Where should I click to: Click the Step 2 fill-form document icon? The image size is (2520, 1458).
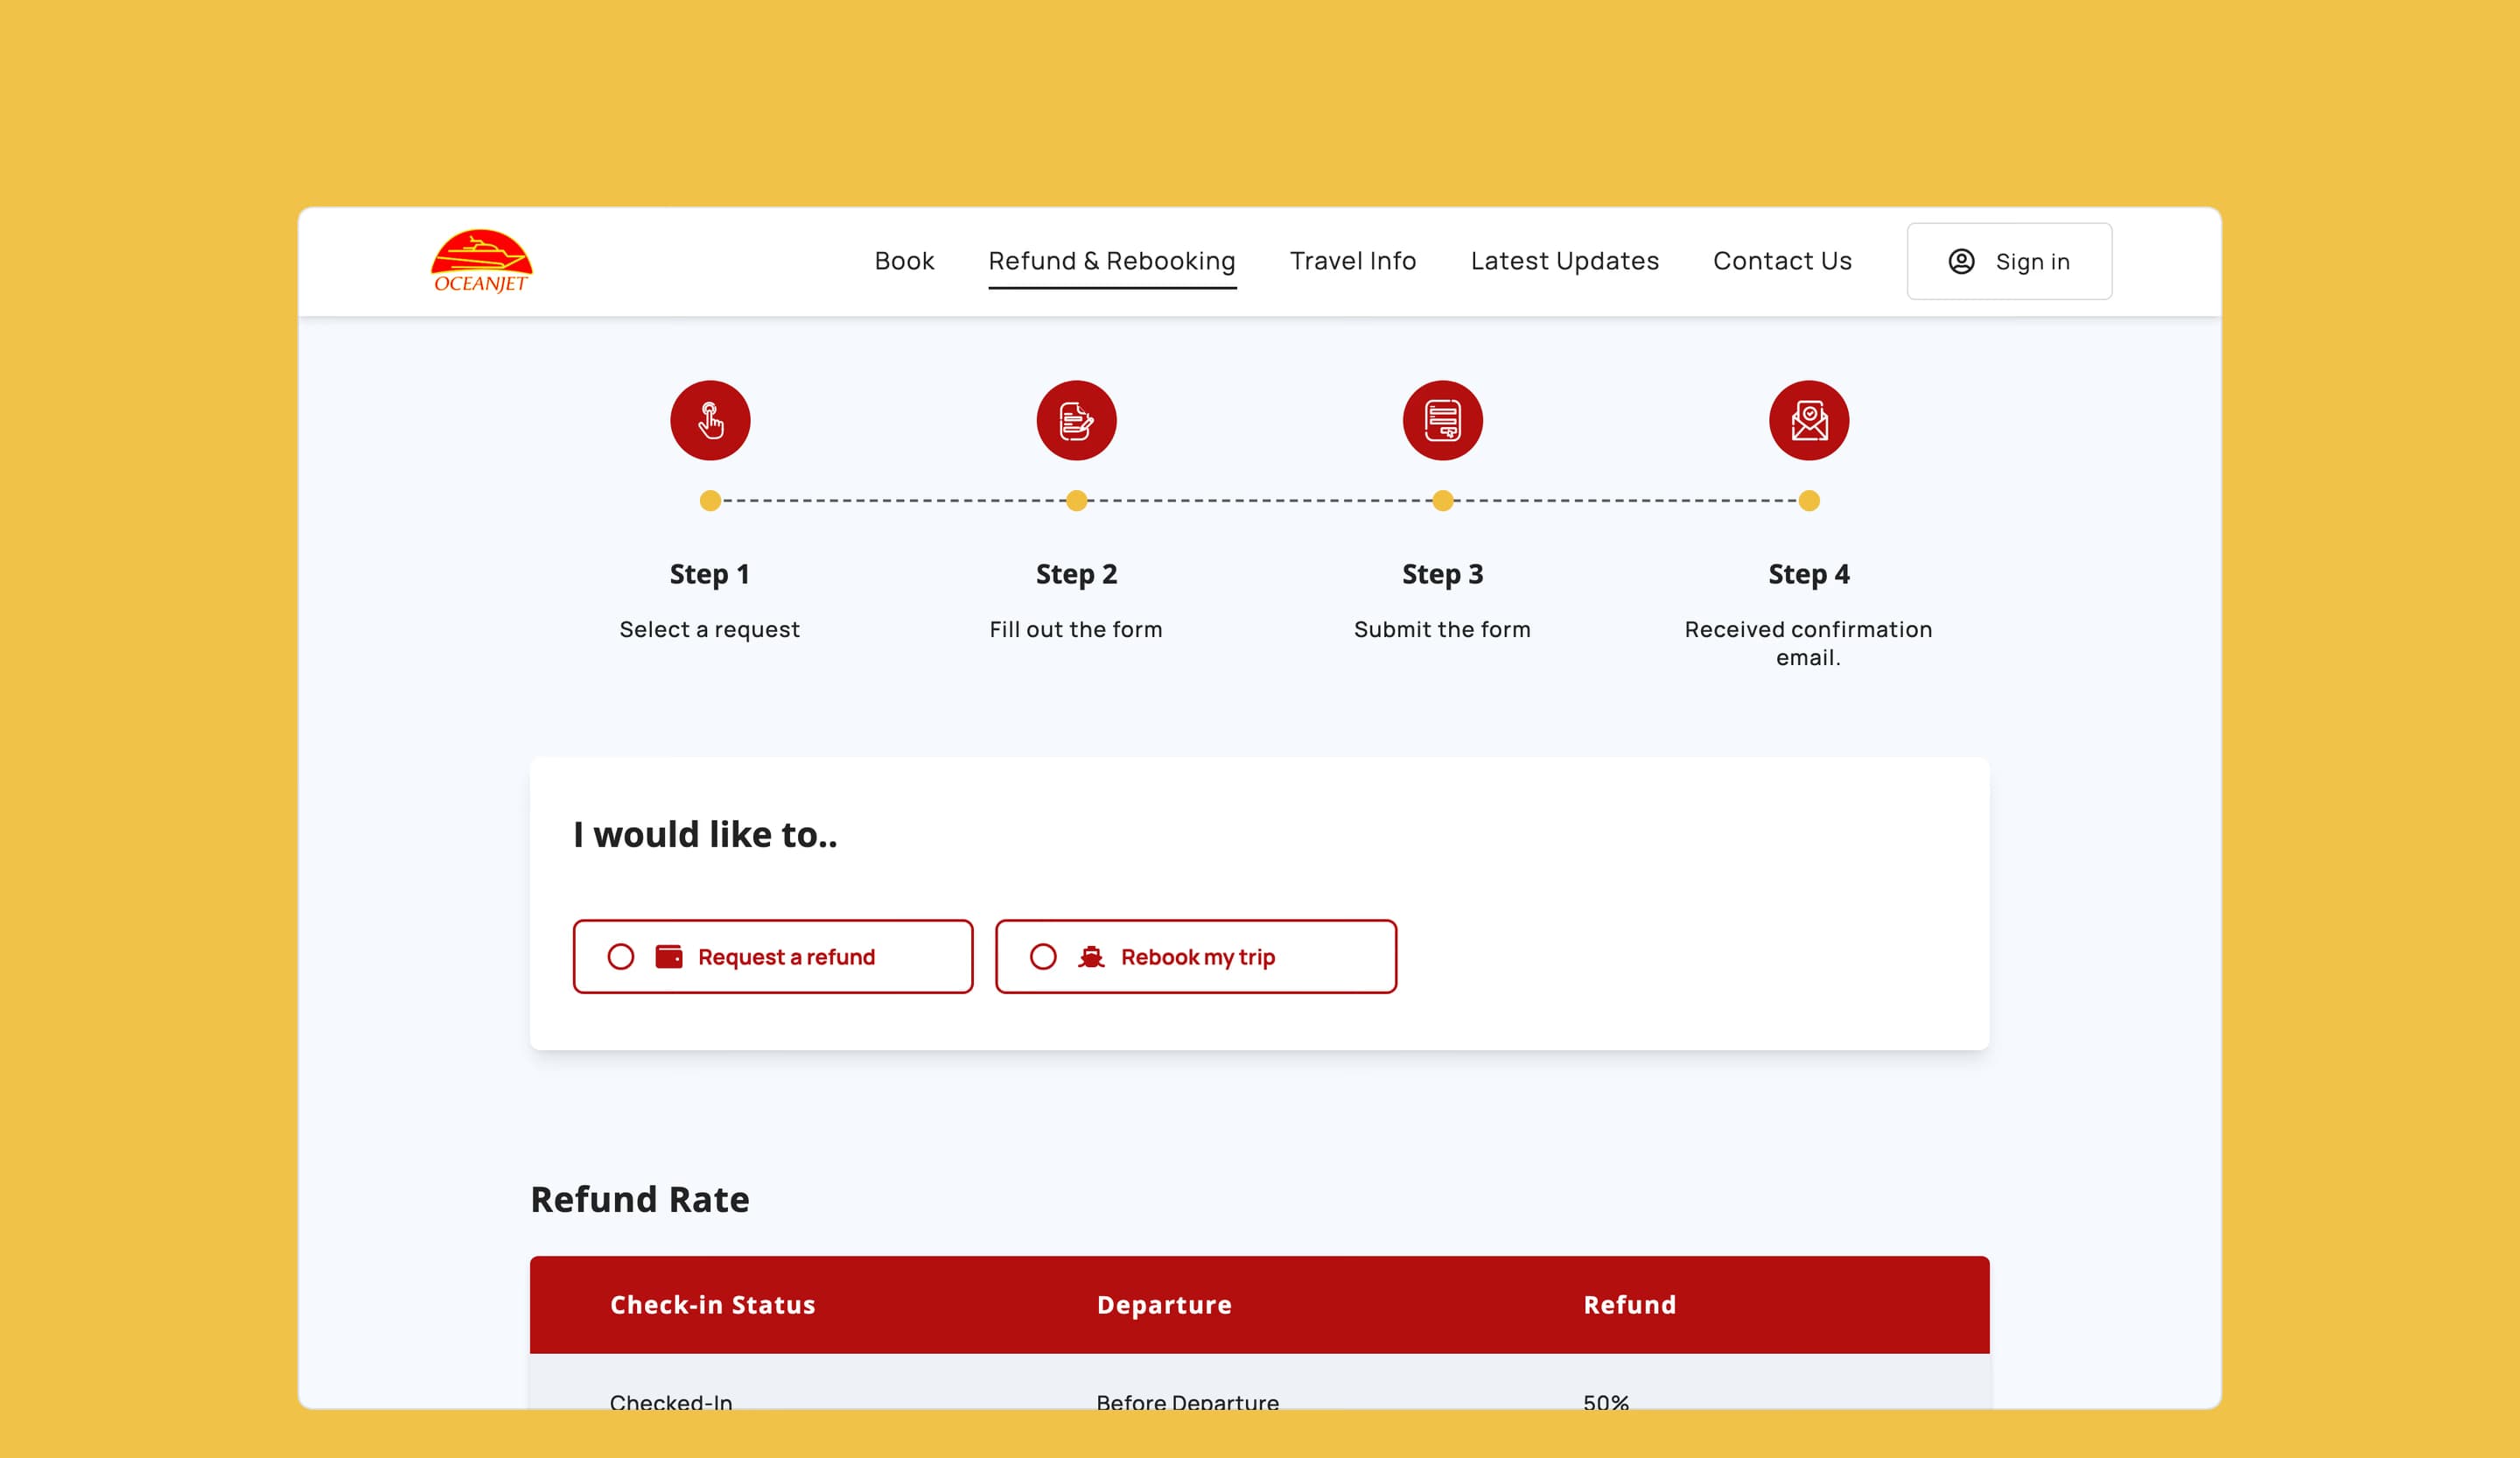1076,420
